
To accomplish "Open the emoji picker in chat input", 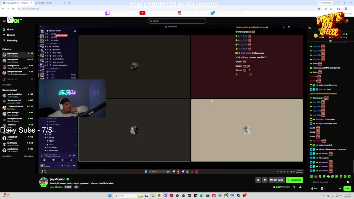I will (348, 182).
